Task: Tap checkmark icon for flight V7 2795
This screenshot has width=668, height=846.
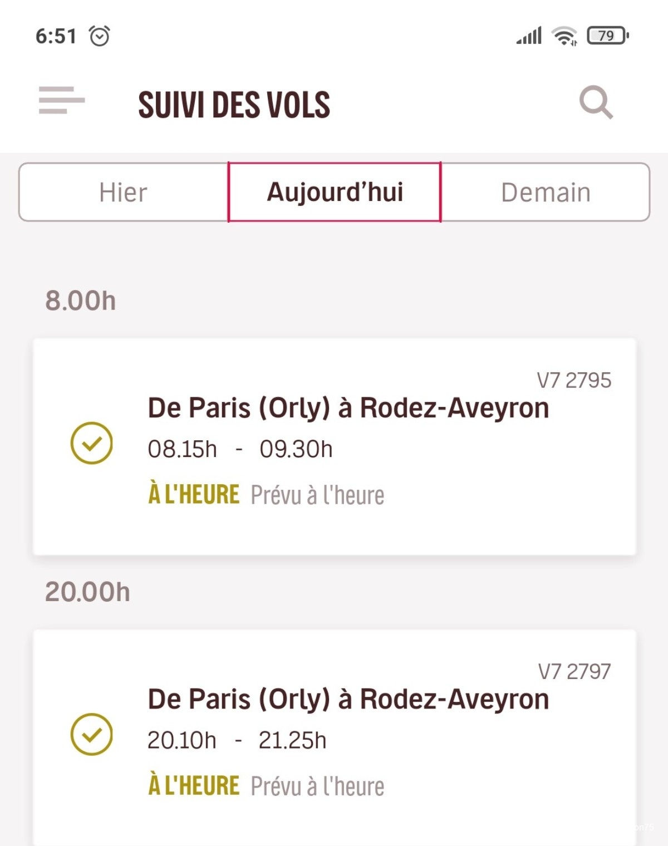Action: (x=92, y=443)
